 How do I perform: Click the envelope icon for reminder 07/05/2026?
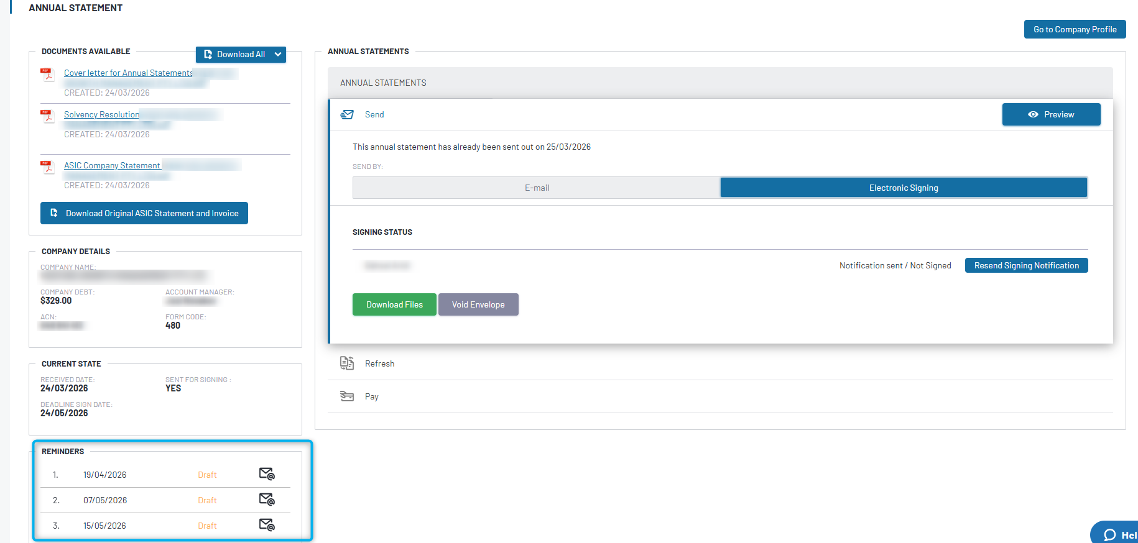(267, 500)
